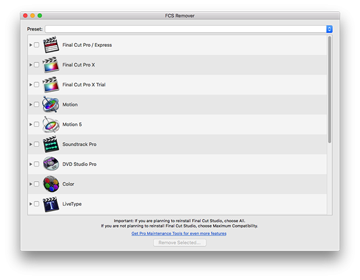This screenshot has height=280, width=360.
Task: Expand the LiveType row
Action: coord(31,204)
